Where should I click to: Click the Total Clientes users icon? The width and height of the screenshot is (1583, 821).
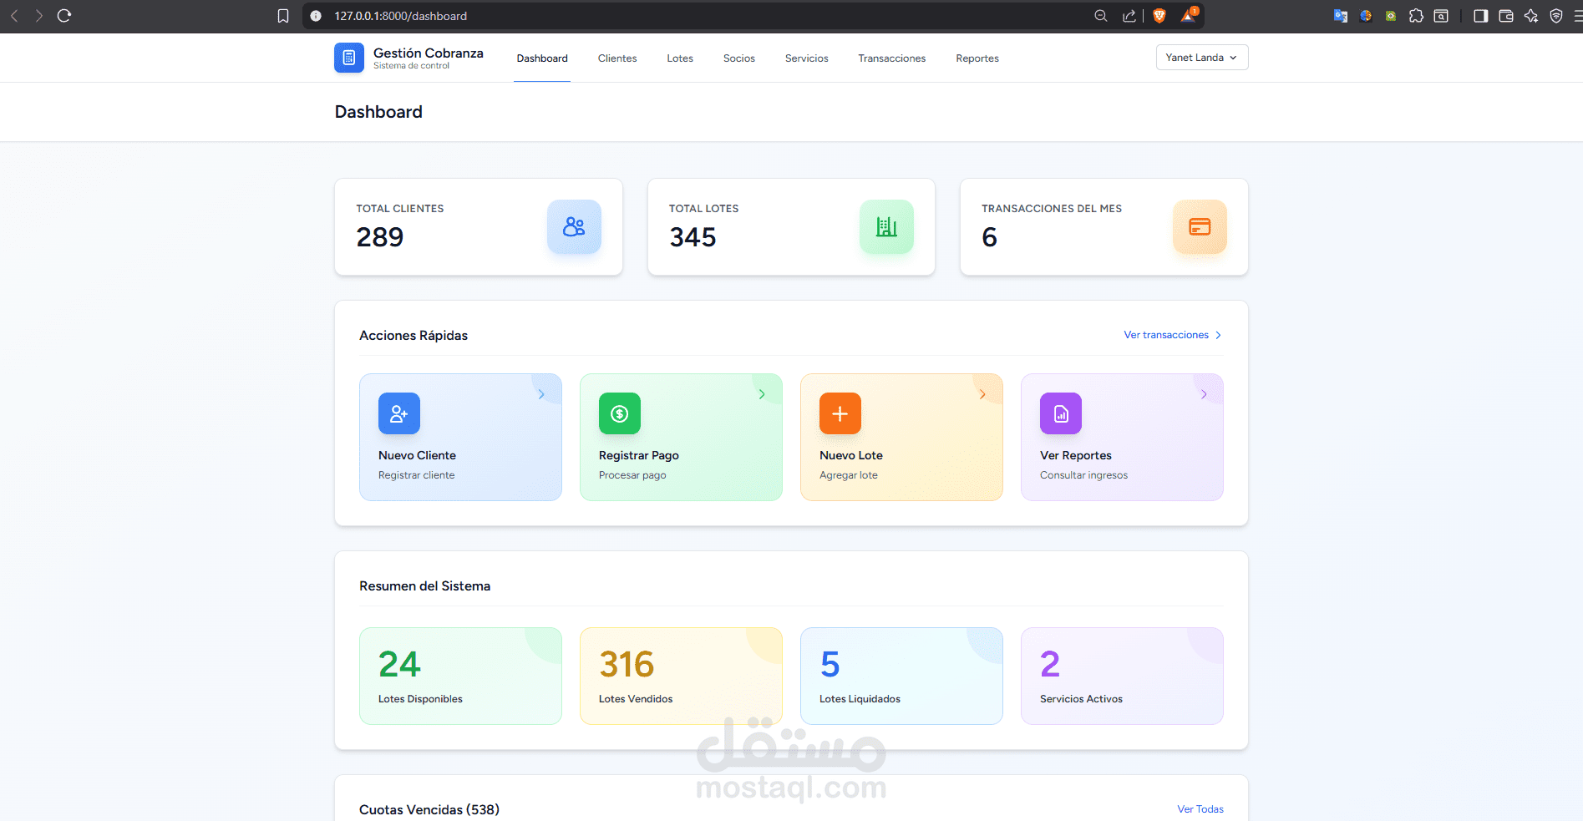pos(574,226)
